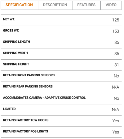This screenshot has width=124, height=139.
Task: Click Retains Rear Parking Sensors label
Action: click(x=28, y=86)
